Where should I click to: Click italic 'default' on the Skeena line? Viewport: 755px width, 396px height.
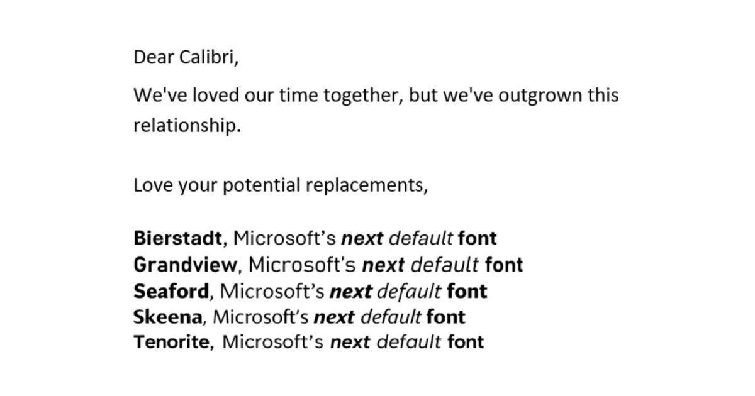390,316
